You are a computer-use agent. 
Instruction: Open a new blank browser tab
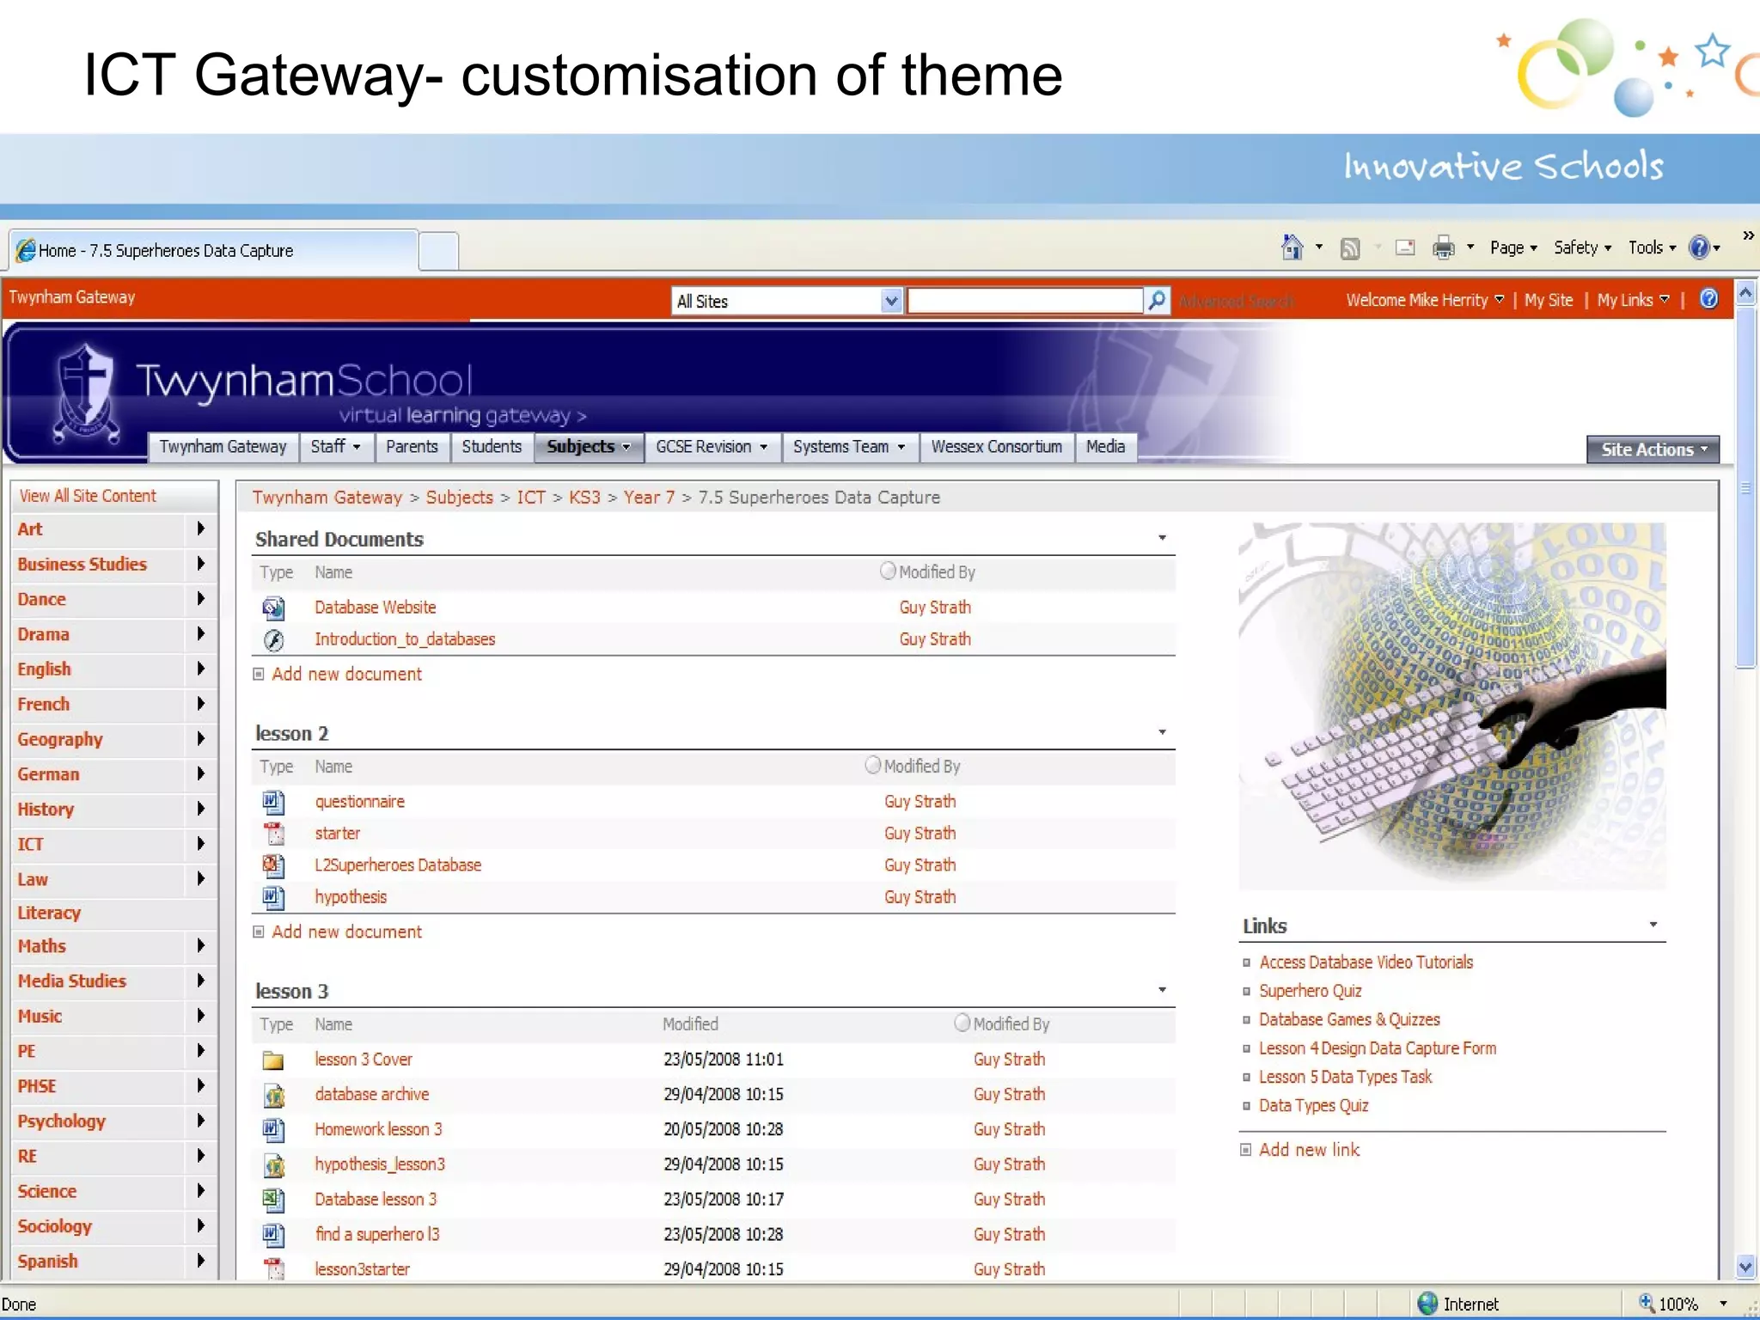coord(438,251)
